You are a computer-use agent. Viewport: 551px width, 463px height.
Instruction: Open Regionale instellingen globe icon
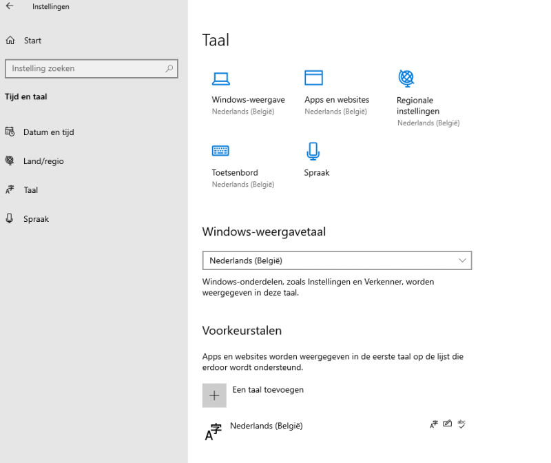[406, 79]
